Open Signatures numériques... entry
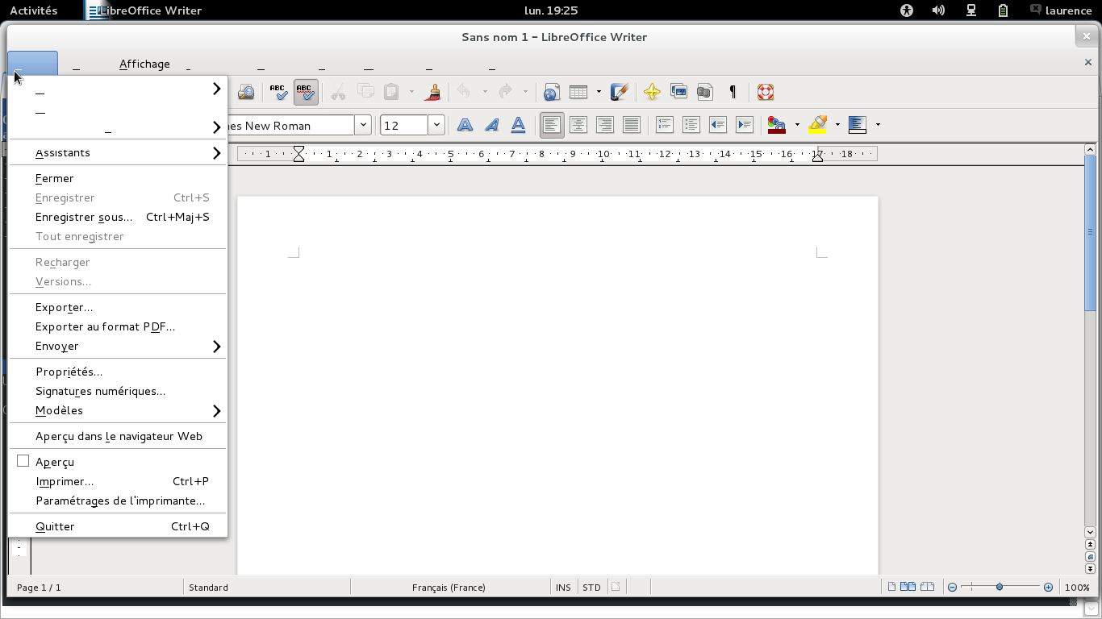The height and width of the screenshot is (619, 1102). pyautogui.click(x=118, y=391)
